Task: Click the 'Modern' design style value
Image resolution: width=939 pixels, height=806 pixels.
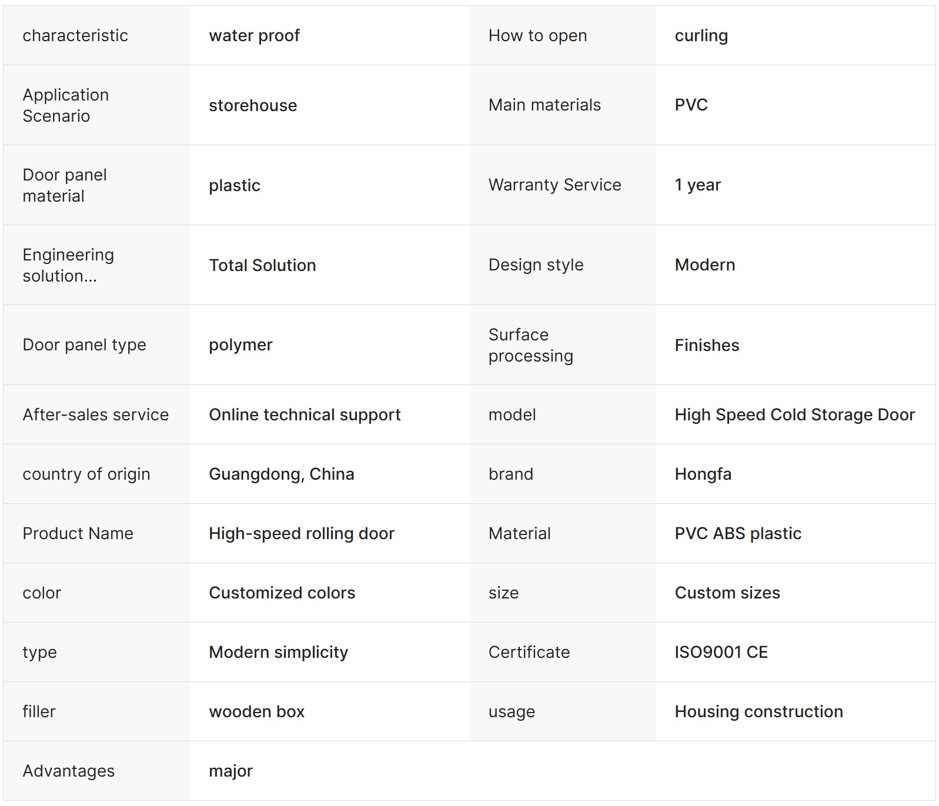Action: [704, 265]
